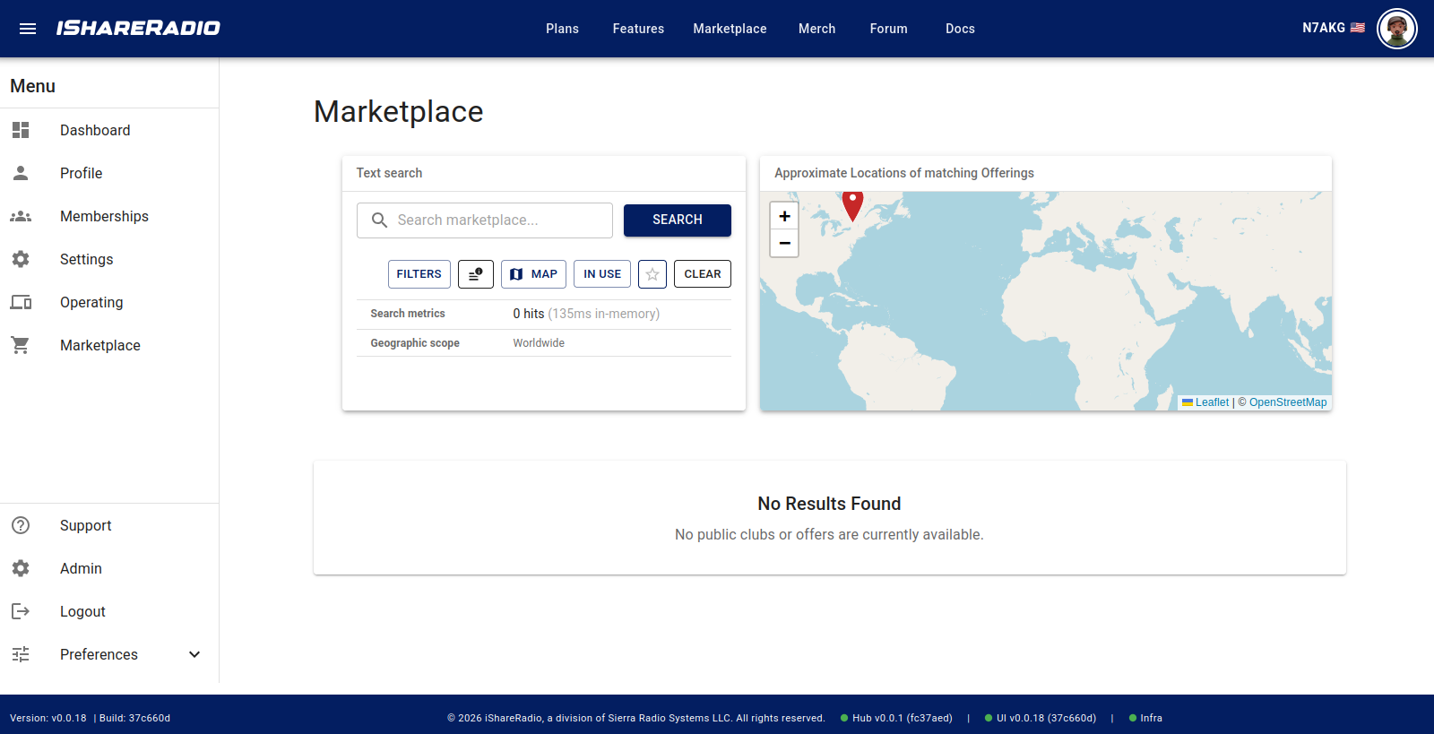Click the red map location marker
Image resolution: width=1434 pixels, height=734 pixels.
[852, 205]
